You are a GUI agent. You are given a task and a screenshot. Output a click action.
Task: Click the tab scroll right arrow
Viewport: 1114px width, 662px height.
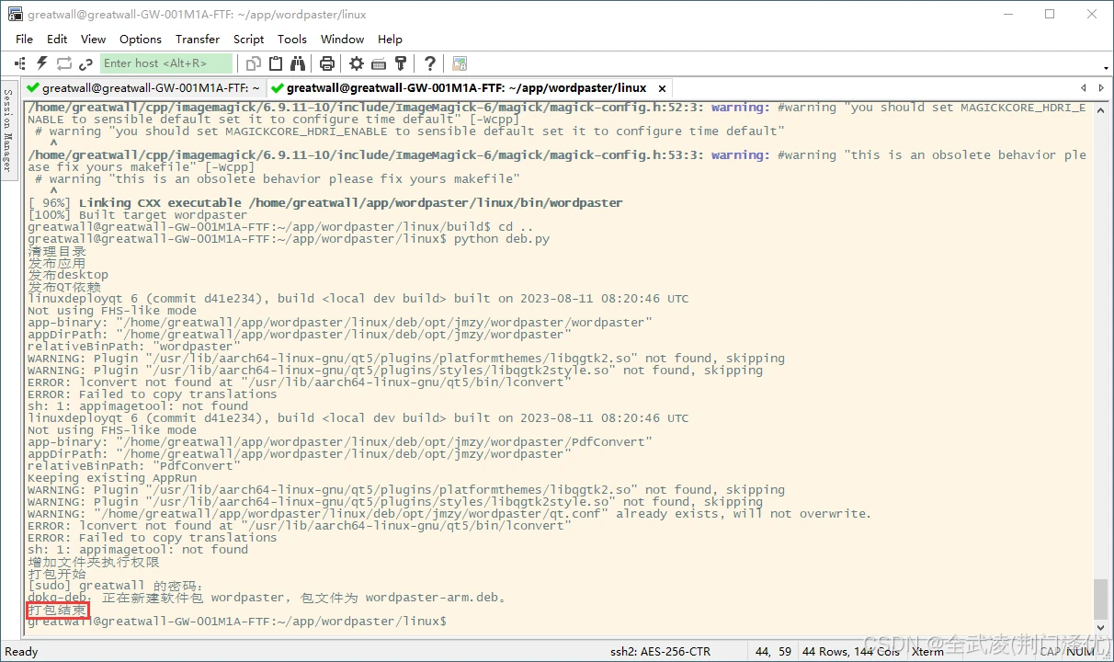[1101, 88]
